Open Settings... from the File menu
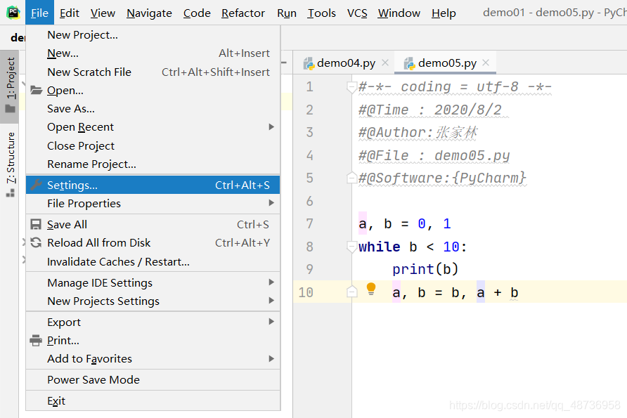 153,185
